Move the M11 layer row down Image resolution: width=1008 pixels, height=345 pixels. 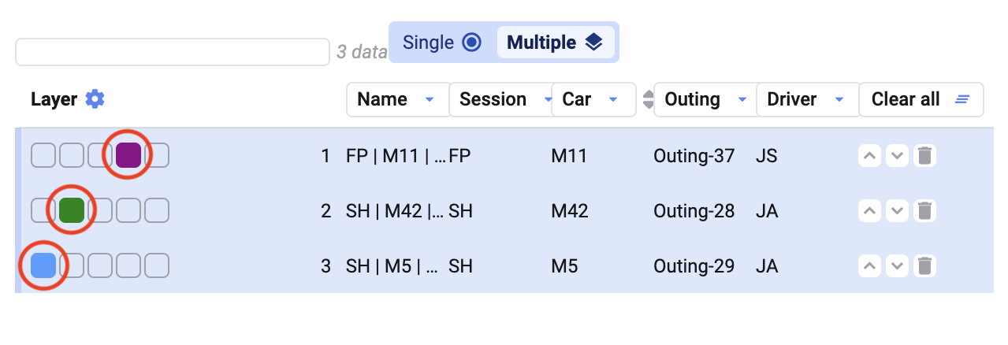pyautogui.click(x=897, y=156)
